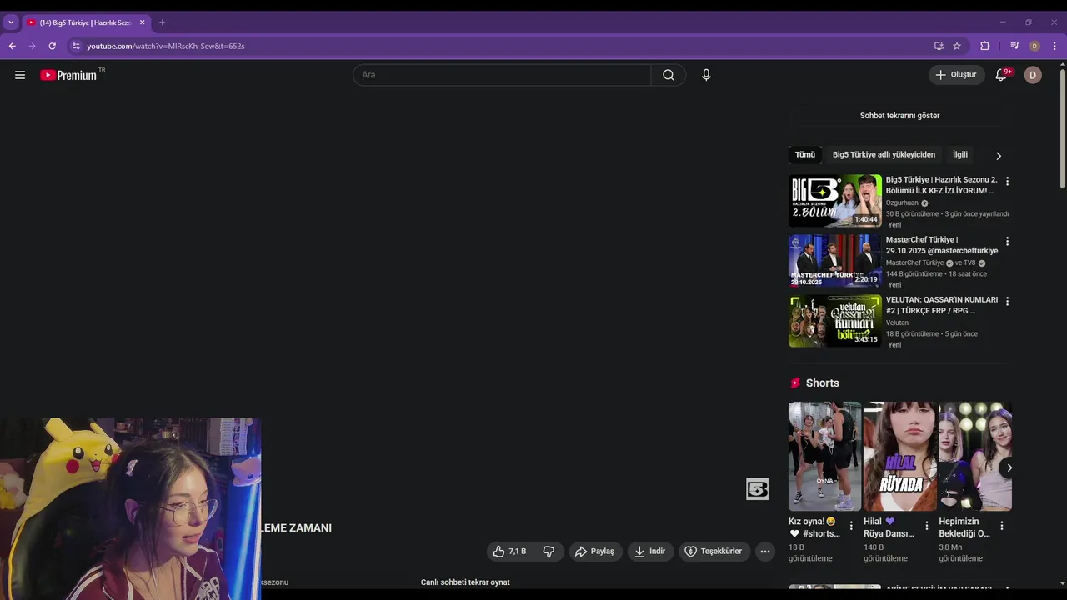Click the search magnifier button

pyautogui.click(x=669, y=75)
